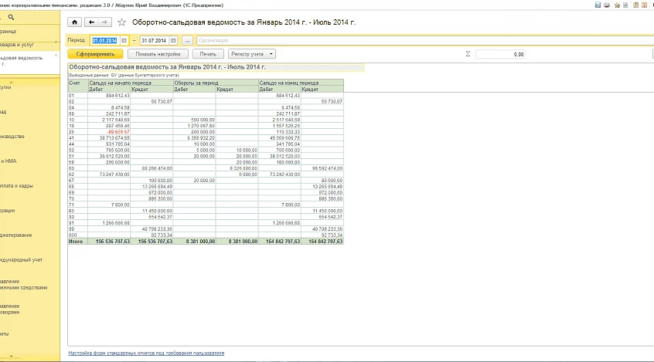
Task: Click the sum value field showing 0,00
Action: (500, 54)
